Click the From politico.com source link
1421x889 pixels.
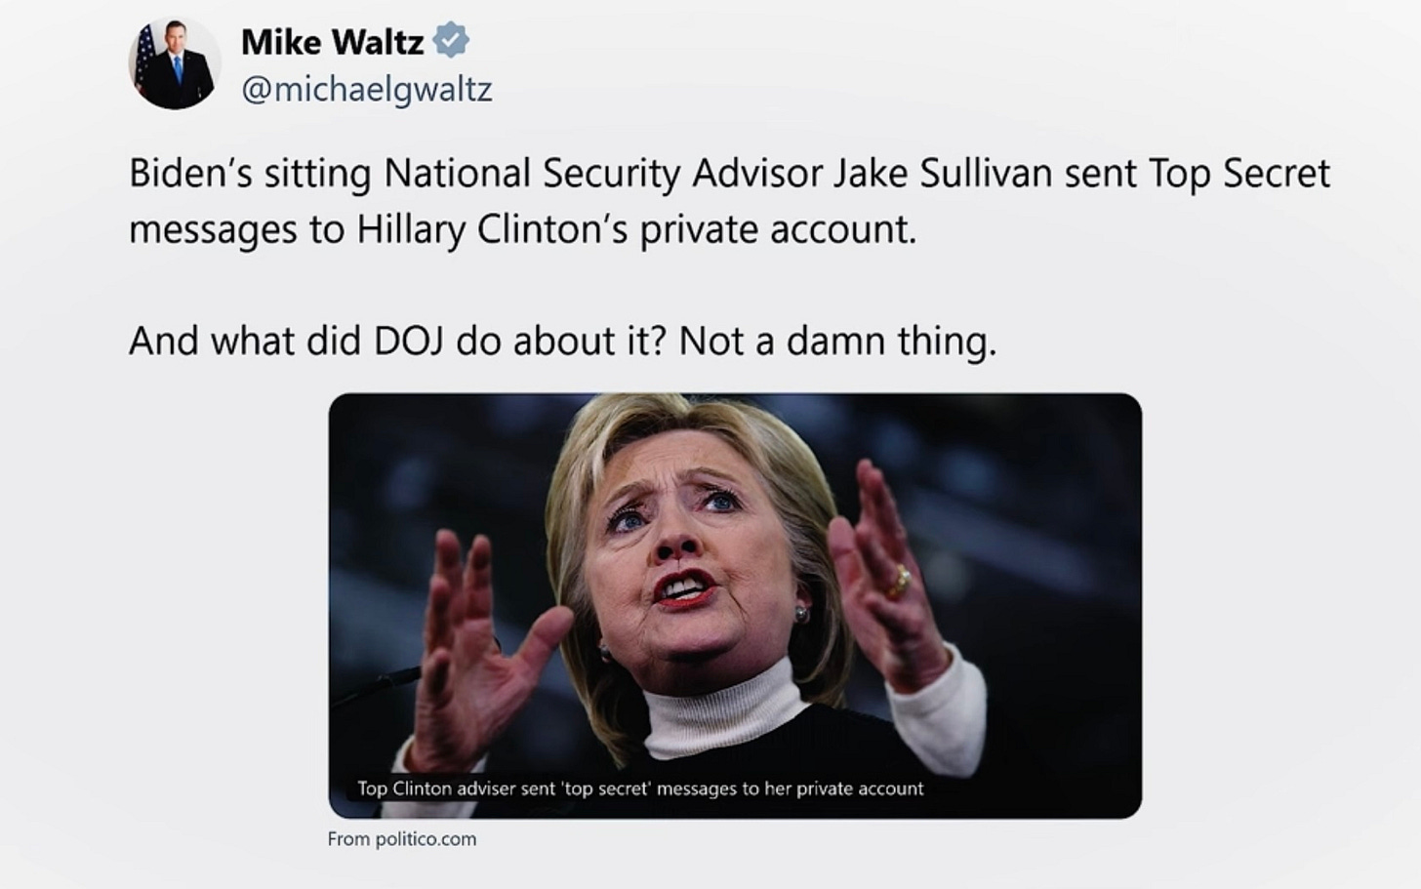pyautogui.click(x=400, y=838)
